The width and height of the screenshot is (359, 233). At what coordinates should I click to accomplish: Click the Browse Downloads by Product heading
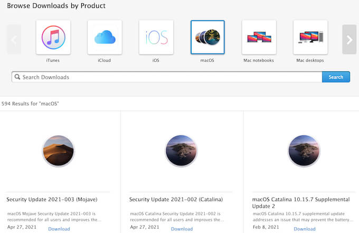(x=56, y=6)
